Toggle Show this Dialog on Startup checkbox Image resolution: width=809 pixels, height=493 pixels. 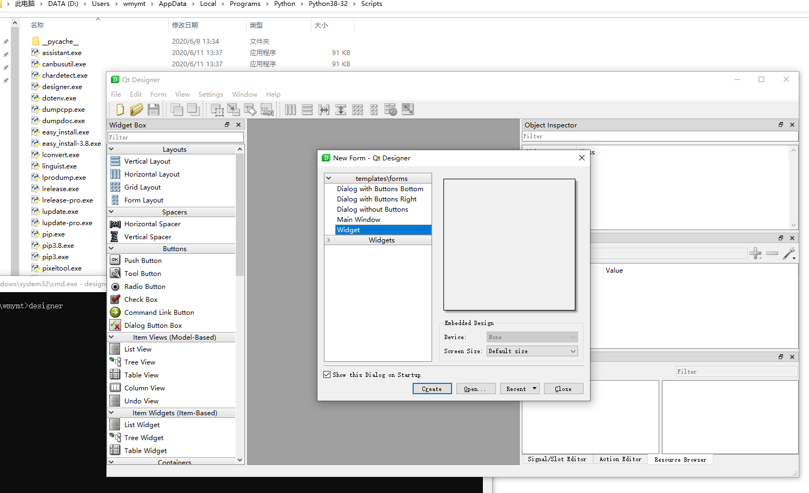coord(327,374)
